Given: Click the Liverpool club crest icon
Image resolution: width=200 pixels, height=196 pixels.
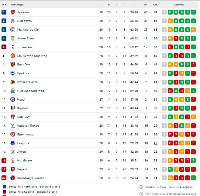Looking at the screenshot, I should click(12, 21).
